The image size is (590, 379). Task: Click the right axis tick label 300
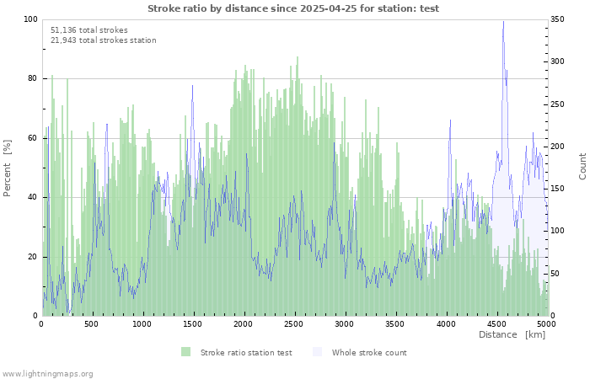coord(557,61)
